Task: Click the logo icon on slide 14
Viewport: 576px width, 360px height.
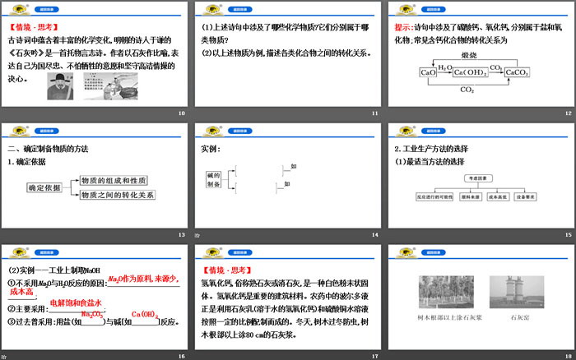Action: click(209, 130)
